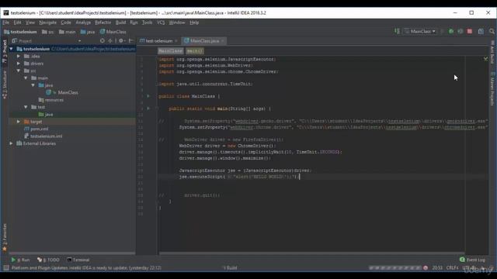Collapse the src folder
Viewport: 497px width, 279px height.
19,71
